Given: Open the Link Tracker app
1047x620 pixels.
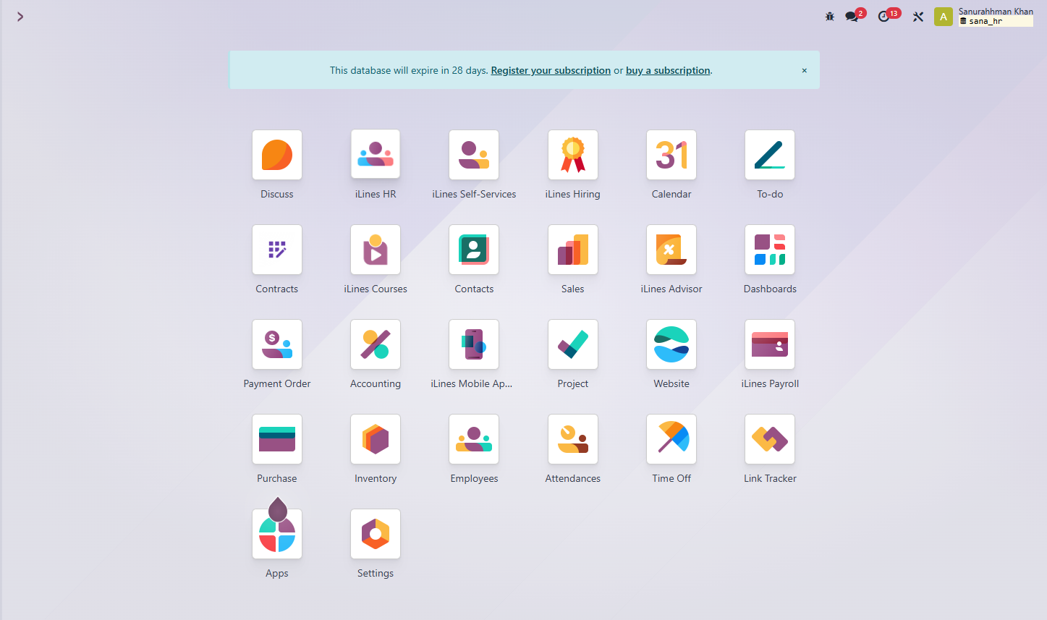Looking at the screenshot, I should pyautogui.click(x=770, y=439).
